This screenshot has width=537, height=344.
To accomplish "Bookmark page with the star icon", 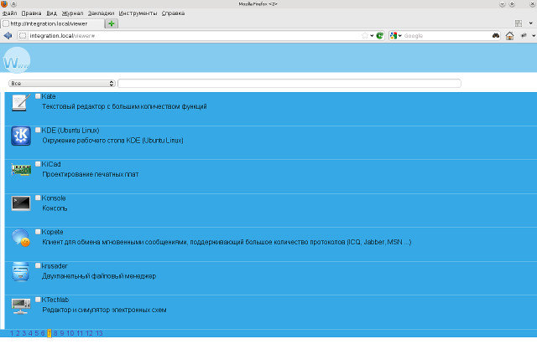I will click(365, 35).
